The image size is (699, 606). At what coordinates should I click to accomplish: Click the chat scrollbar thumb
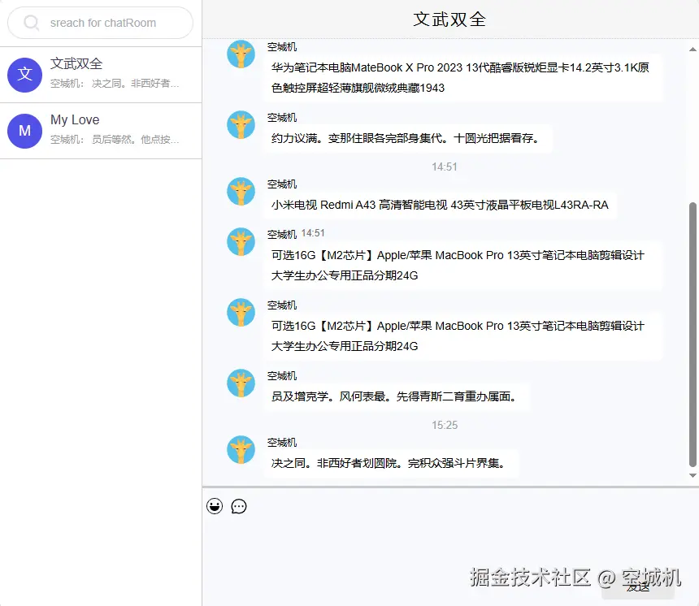[692, 334]
